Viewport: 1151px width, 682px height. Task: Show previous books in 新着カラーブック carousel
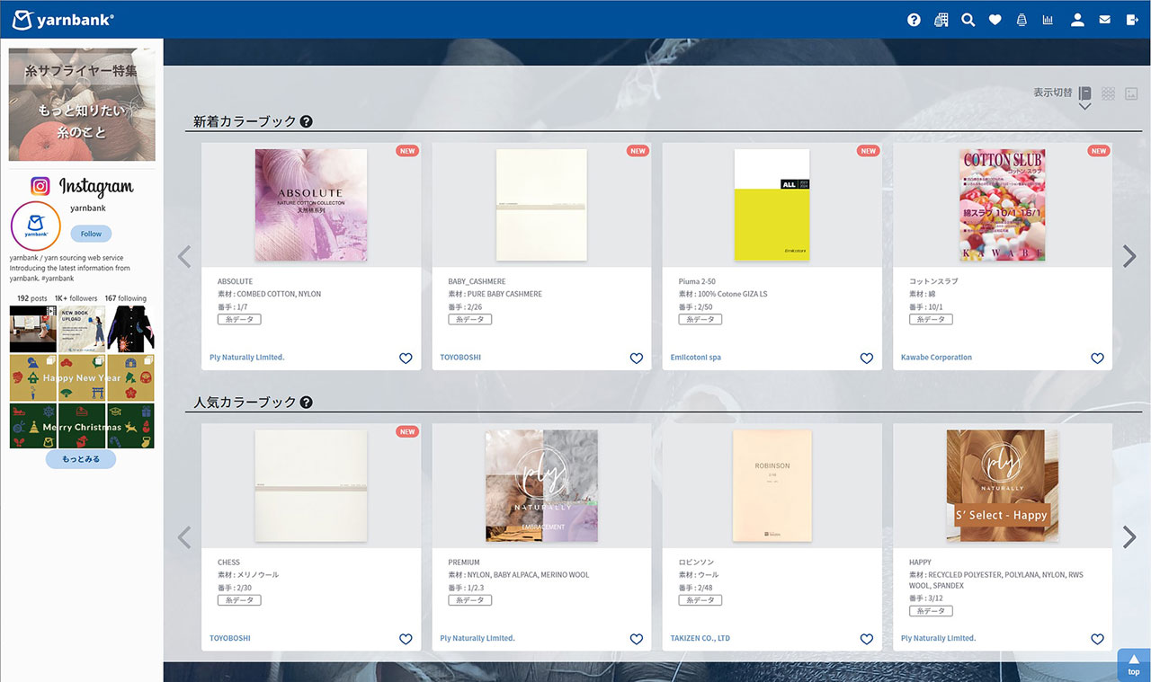[x=184, y=256]
